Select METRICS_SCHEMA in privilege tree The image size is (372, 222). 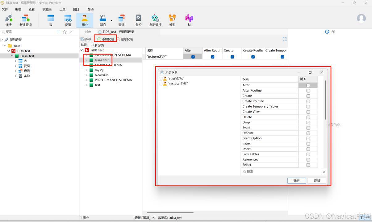[x=108, y=65]
